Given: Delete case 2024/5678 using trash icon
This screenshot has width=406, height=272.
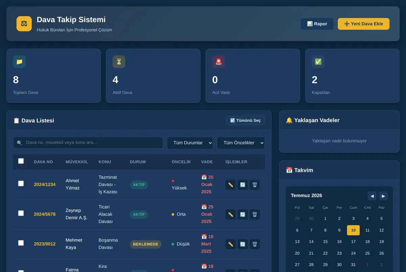Looking at the screenshot, I should [x=255, y=214].
